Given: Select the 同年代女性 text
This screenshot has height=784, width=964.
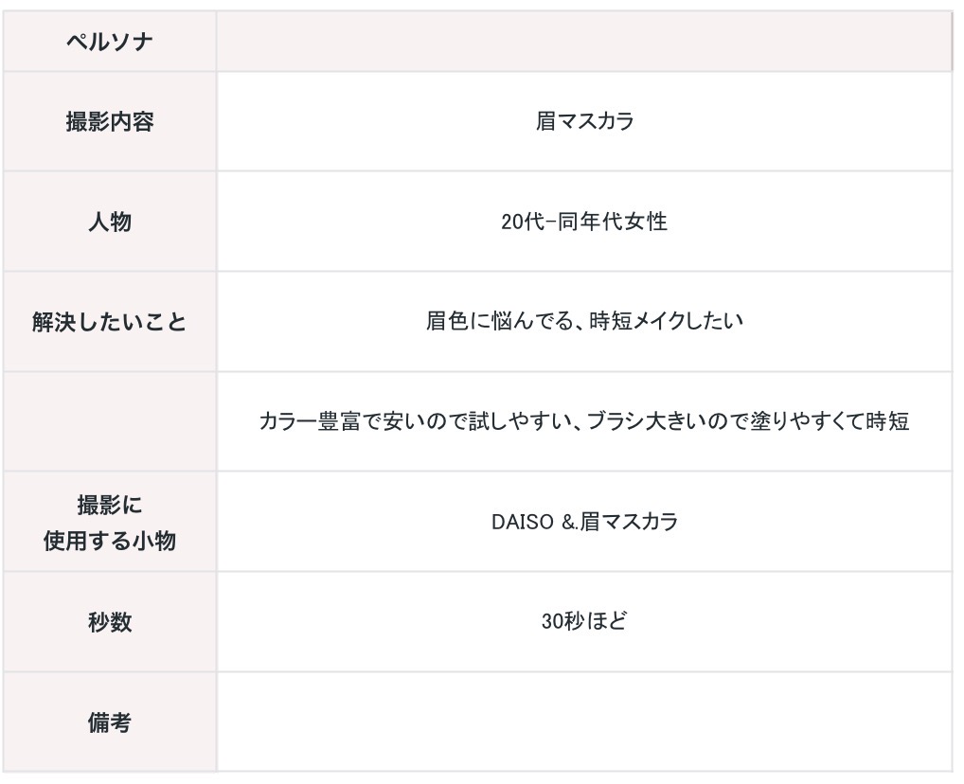Looking at the screenshot, I should coord(610,222).
